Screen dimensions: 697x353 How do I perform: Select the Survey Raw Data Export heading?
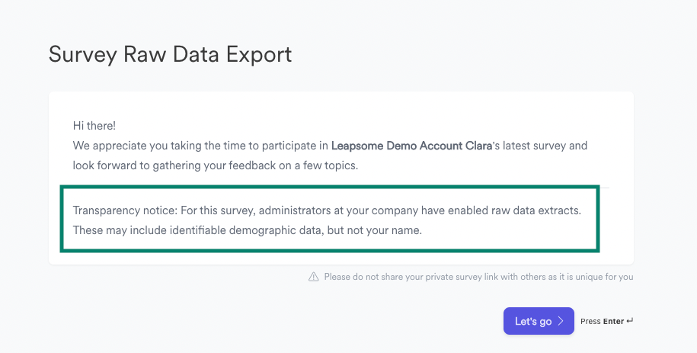pyautogui.click(x=170, y=55)
